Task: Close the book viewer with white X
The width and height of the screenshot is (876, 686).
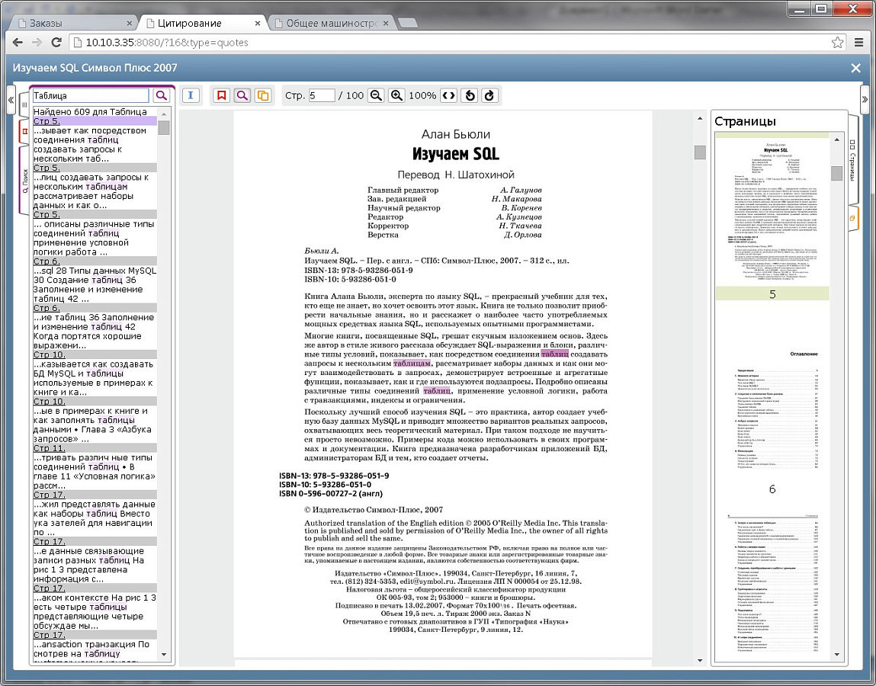Action: pos(855,68)
